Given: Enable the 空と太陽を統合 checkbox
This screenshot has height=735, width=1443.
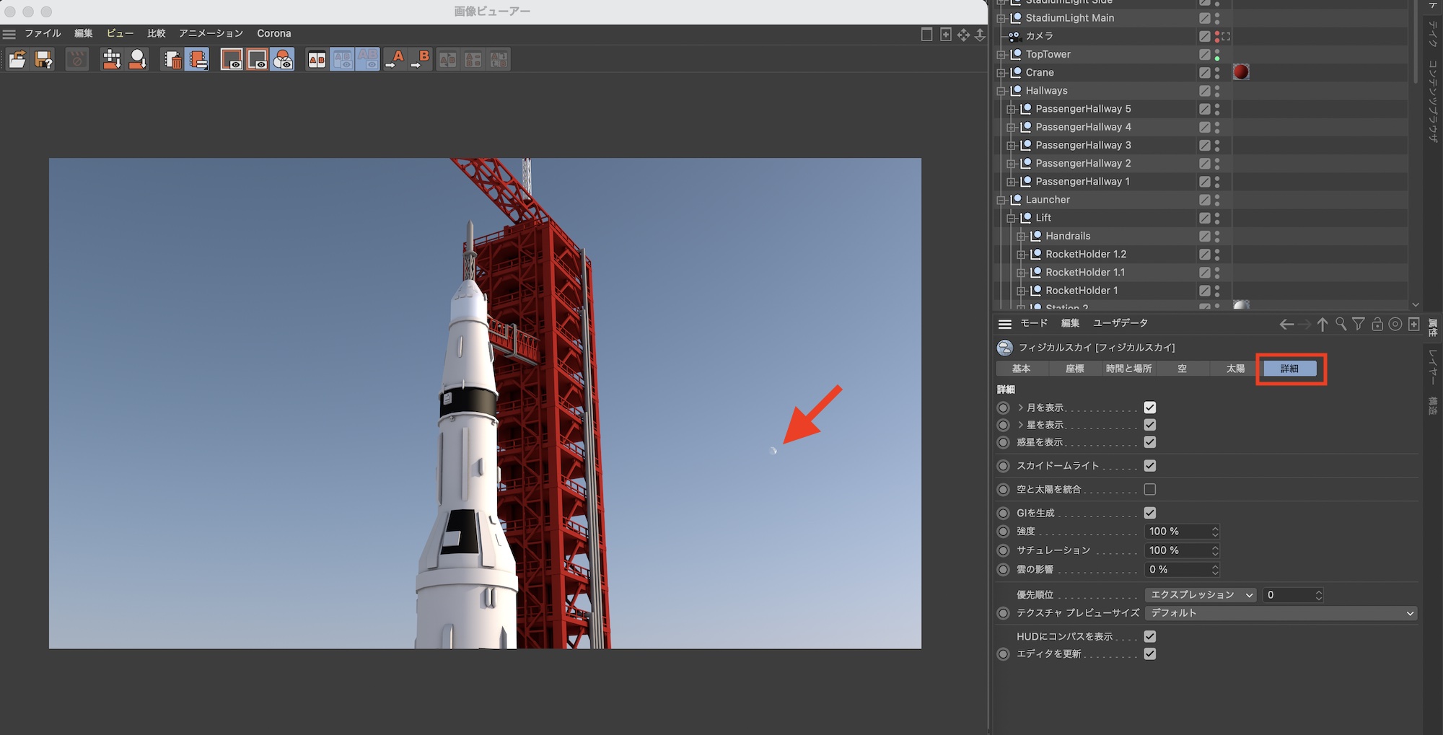Looking at the screenshot, I should [1149, 489].
